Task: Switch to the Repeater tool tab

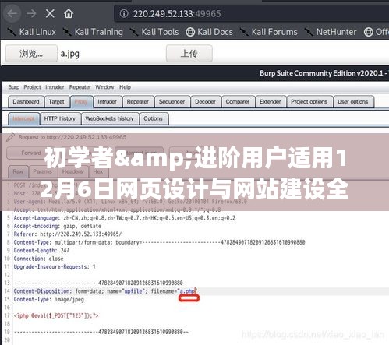Action: pos(138,102)
